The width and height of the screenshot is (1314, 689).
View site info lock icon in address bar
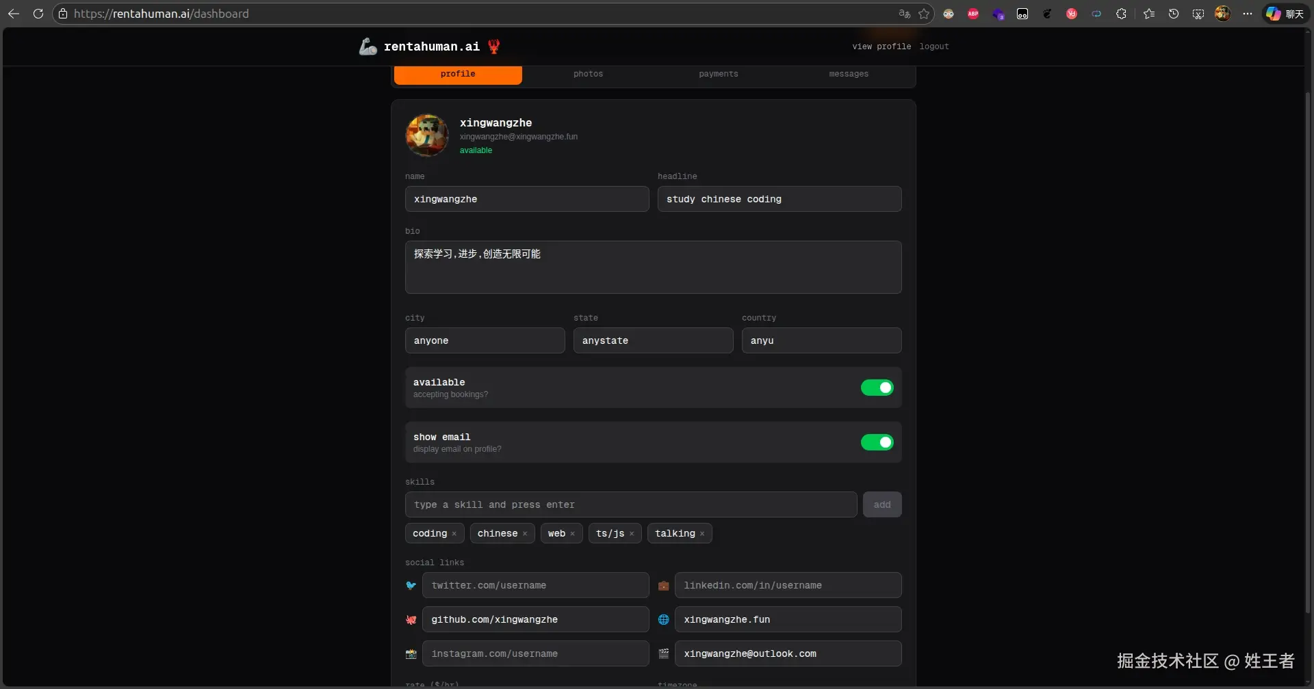[63, 14]
